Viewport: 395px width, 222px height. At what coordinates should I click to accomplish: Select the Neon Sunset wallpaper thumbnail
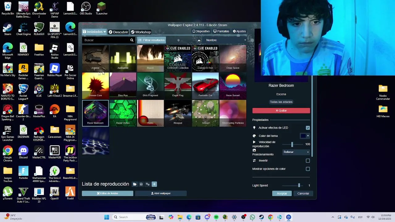click(233, 86)
